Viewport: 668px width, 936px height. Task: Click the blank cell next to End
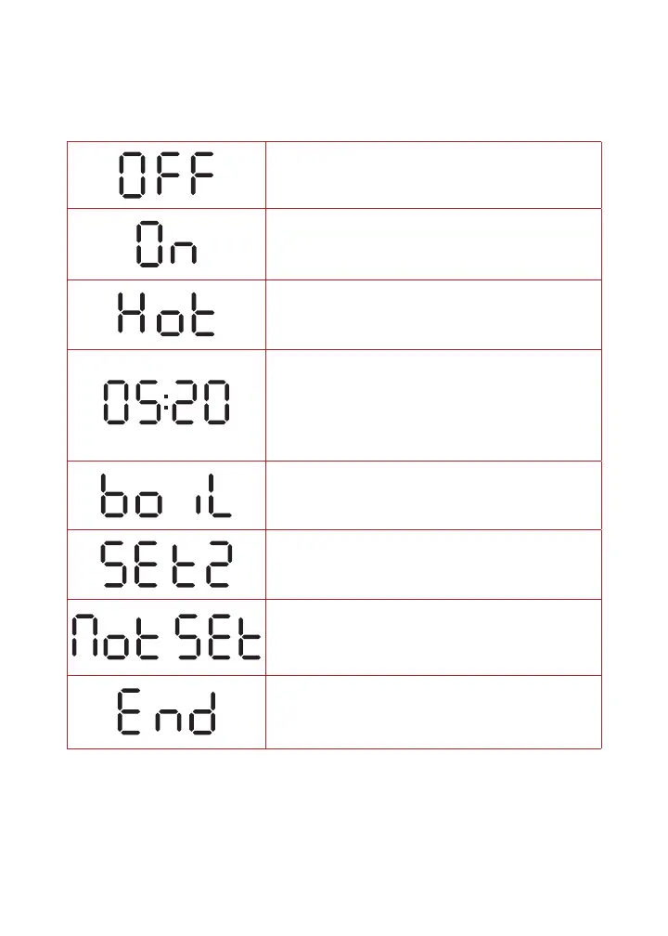click(433, 712)
